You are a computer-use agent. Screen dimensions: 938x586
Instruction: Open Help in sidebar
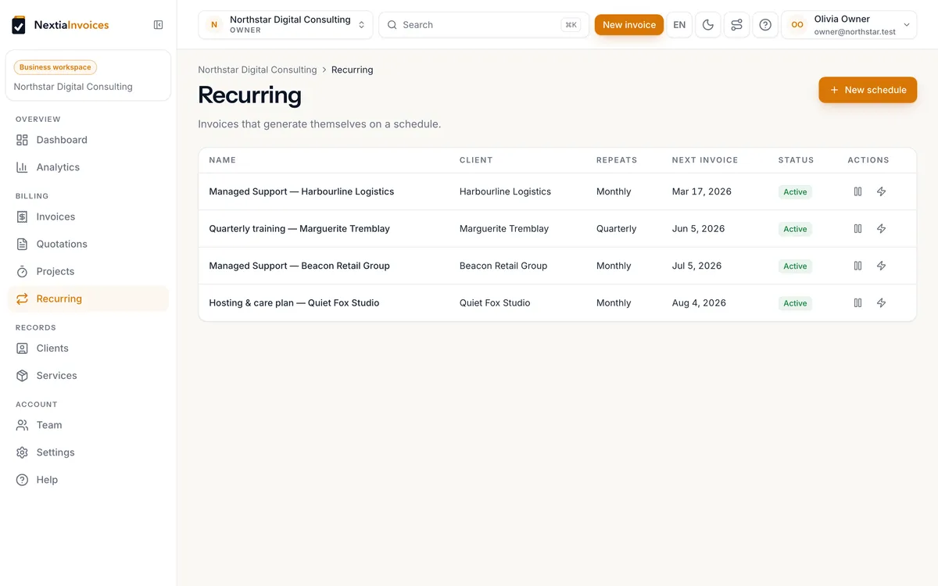(88, 480)
